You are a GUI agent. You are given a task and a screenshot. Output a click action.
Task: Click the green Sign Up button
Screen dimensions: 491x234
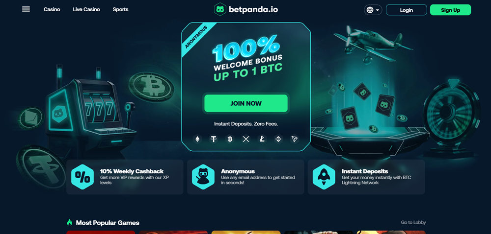[451, 10]
